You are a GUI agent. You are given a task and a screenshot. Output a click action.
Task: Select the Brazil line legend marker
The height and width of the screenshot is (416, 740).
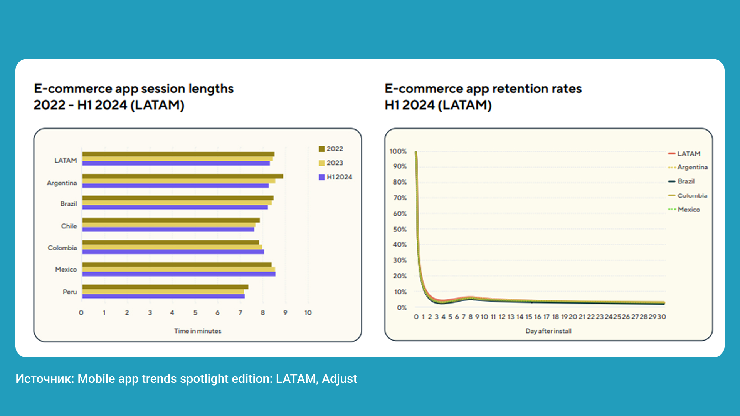pos(672,181)
